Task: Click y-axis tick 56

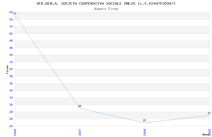Action: point(11,12)
